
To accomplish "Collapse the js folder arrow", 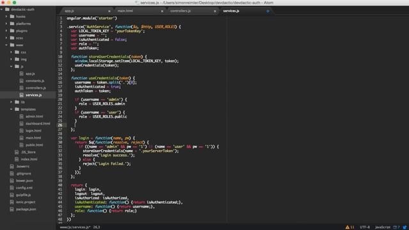I will pyautogui.click(x=12, y=66).
